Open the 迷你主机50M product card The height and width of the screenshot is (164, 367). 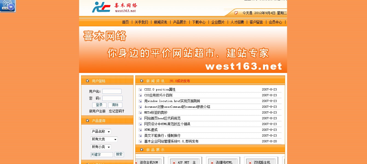pyautogui.click(x=149, y=162)
